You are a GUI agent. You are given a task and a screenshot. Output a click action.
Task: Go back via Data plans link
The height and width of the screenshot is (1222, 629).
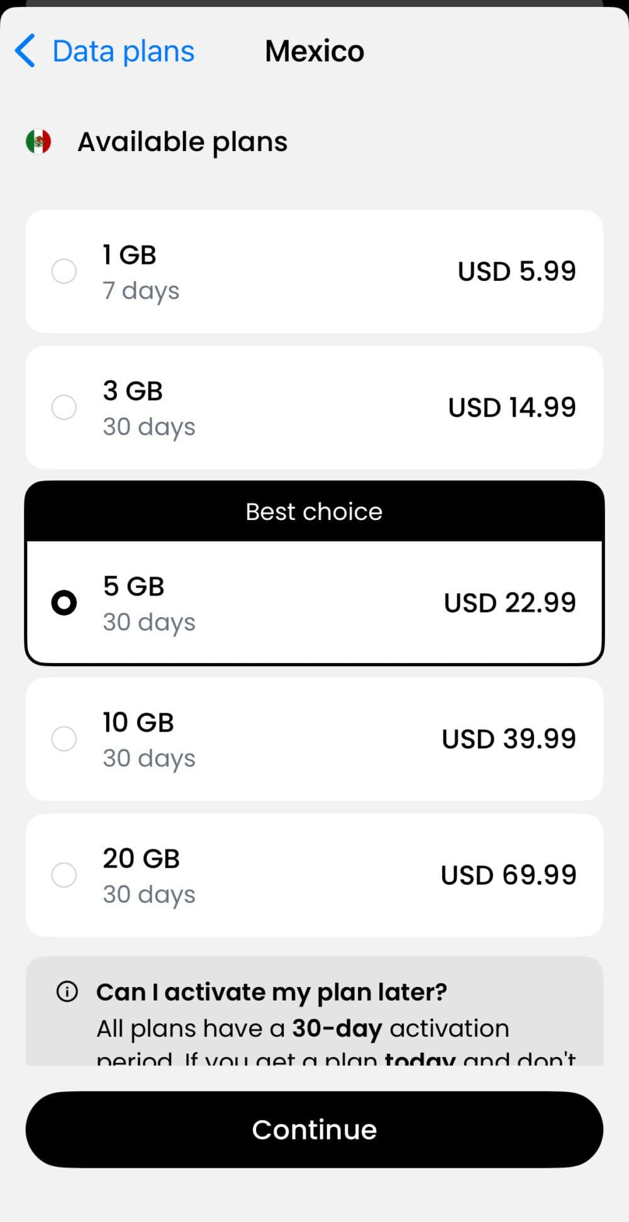123,51
